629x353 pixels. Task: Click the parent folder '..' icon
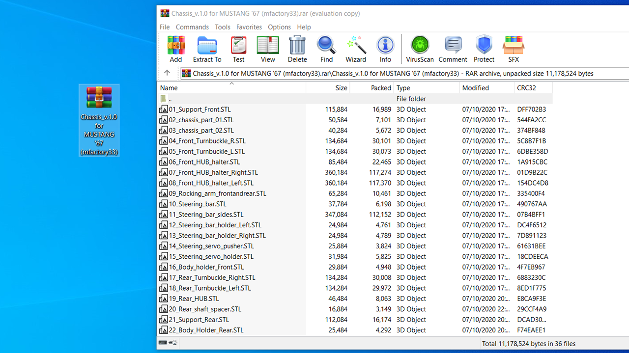[x=163, y=99]
